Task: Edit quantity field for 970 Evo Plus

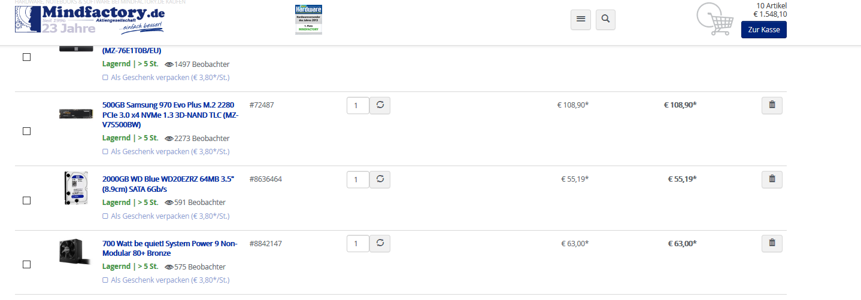Action: click(357, 106)
